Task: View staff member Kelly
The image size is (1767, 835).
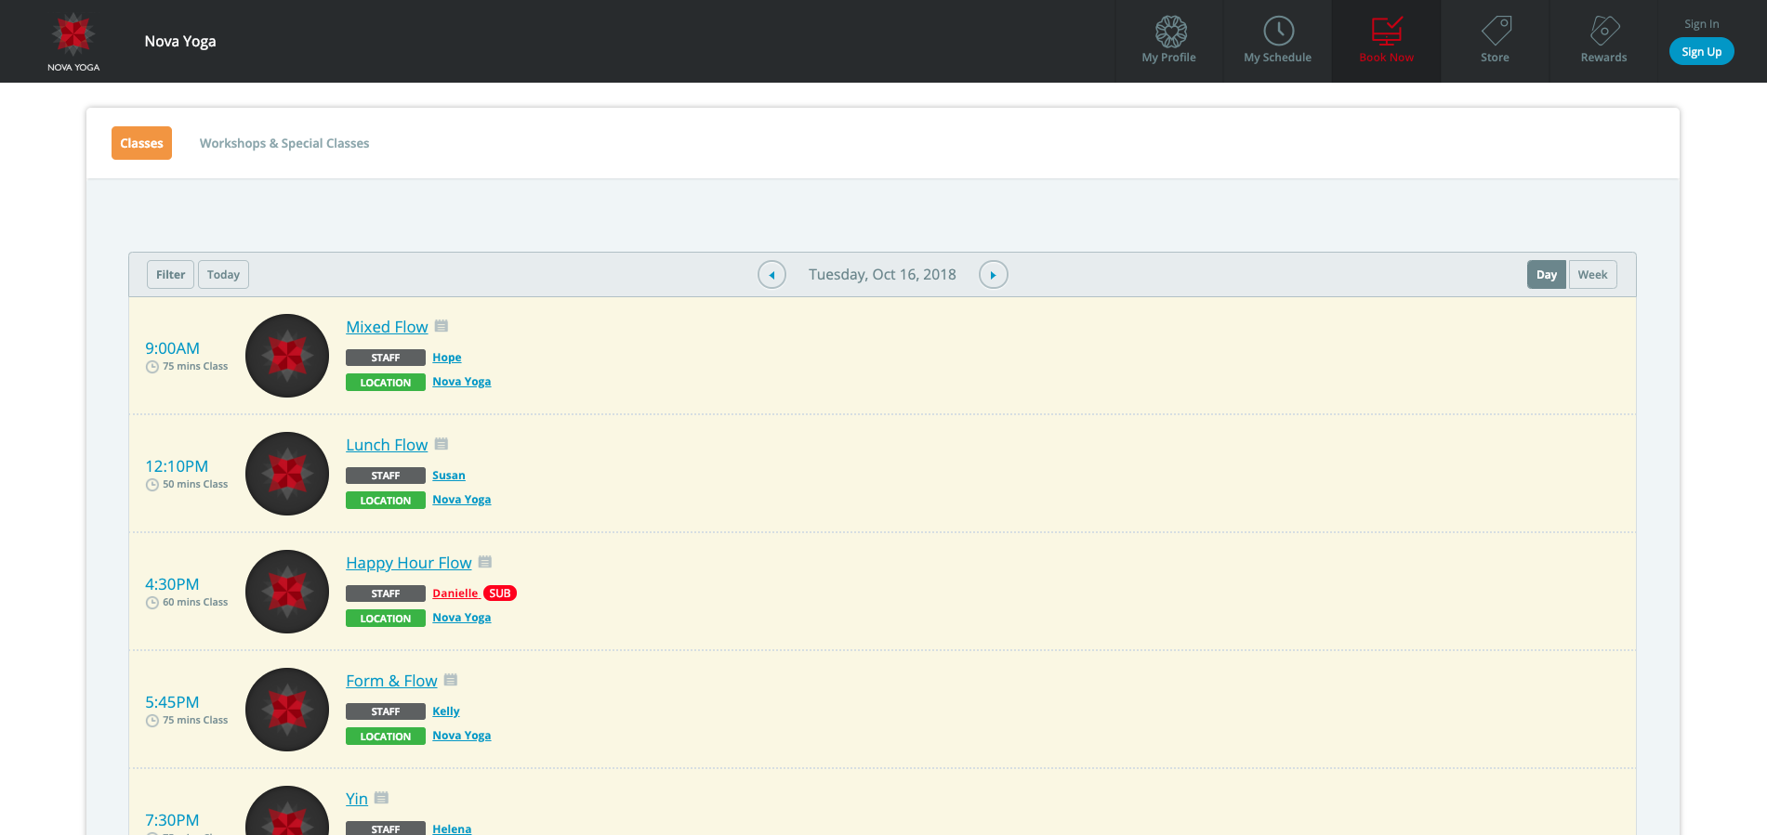Action: [445, 711]
